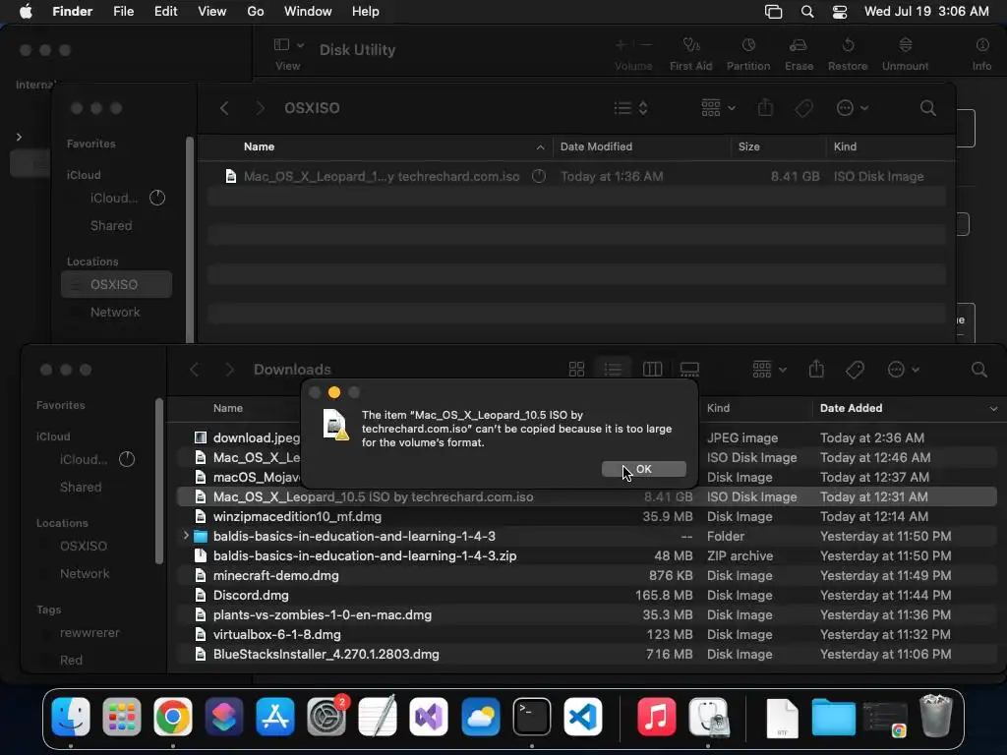Click Erase in Disk Utility toolbar
Image resolution: width=1007 pixels, height=755 pixels.
799,54
